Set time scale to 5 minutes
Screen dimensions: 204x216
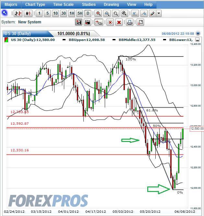click(47, 13)
